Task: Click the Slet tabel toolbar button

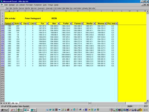Action: [66, 8]
